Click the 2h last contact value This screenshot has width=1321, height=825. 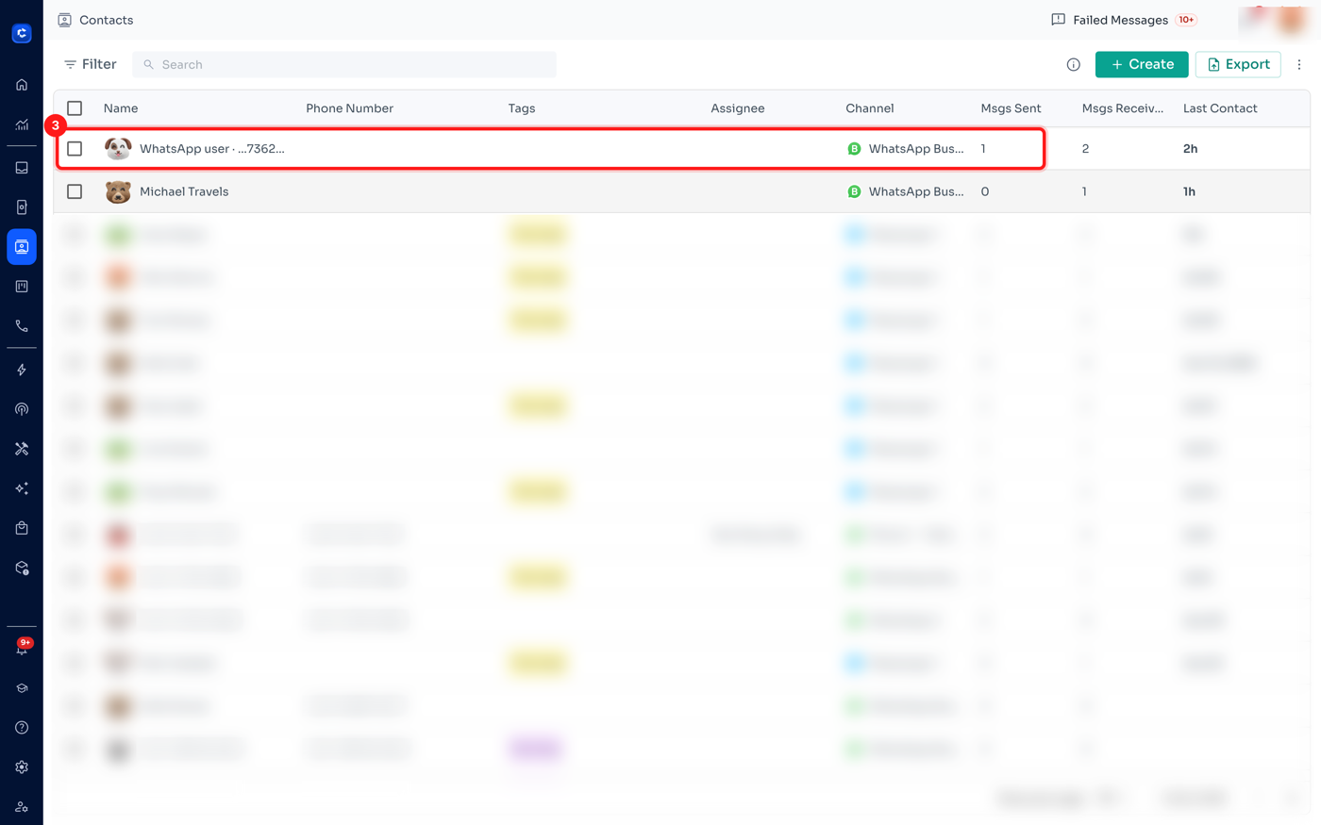pyautogui.click(x=1191, y=148)
